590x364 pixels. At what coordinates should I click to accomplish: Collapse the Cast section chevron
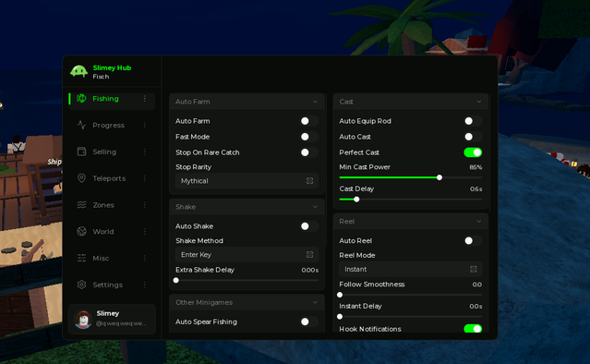tap(478, 102)
